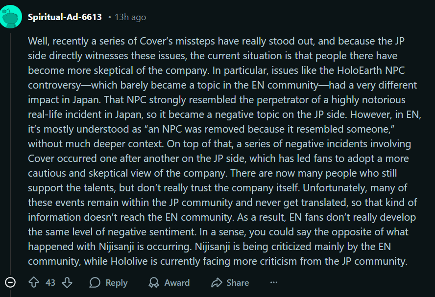Image resolution: width=435 pixels, height=297 pixels.
Task: Click the speech bubble Reply icon
Action: click(x=95, y=283)
